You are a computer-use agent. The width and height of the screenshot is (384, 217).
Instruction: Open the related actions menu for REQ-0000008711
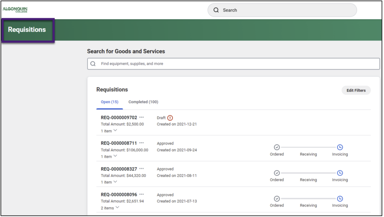142,143
